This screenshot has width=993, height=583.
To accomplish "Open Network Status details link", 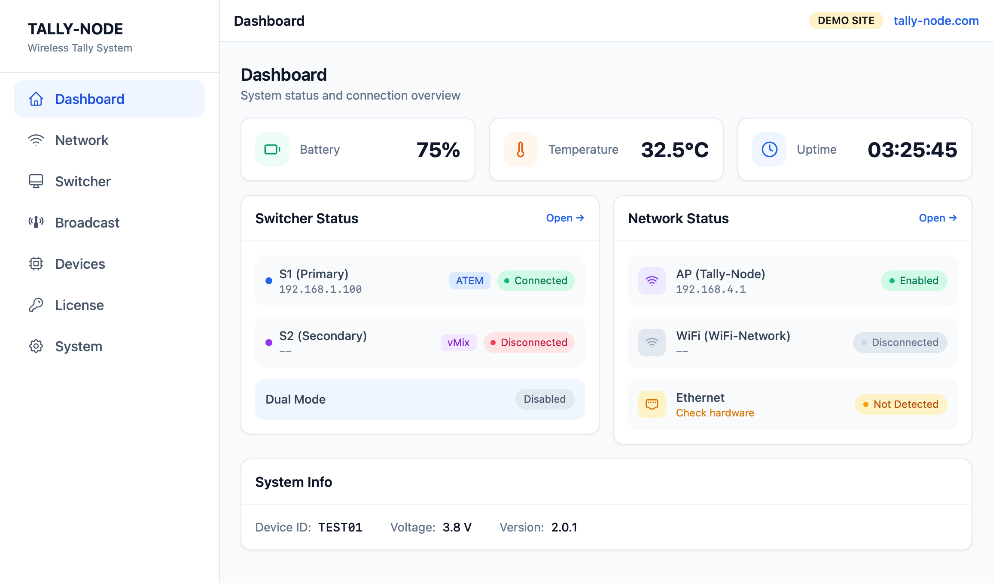I will point(938,218).
